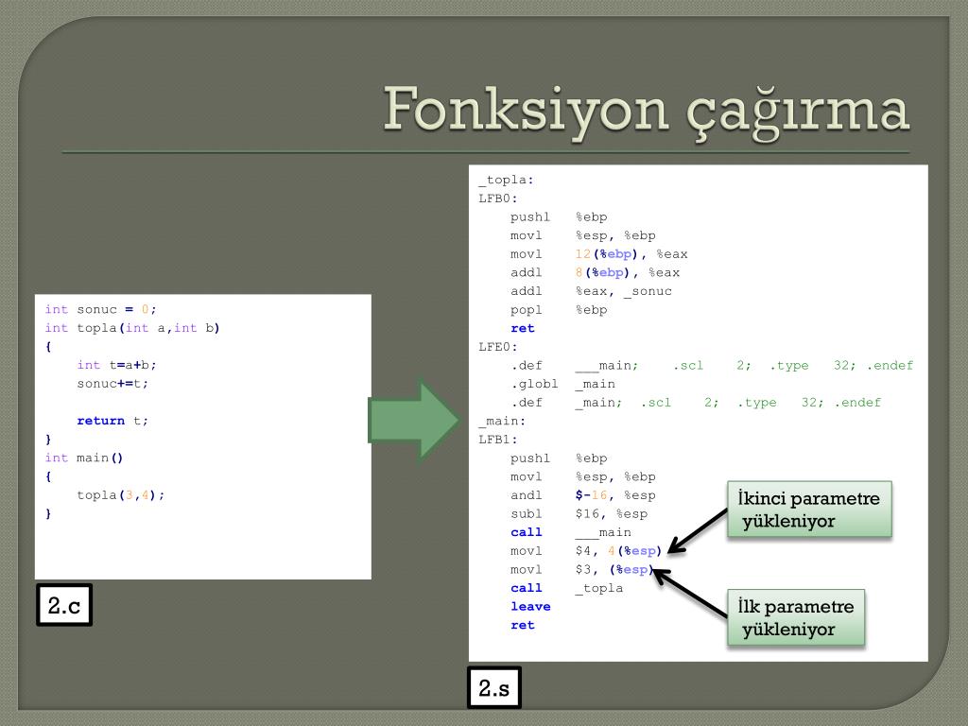Click the line "int sonuc = 0;"
This screenshot has width=968, height=726.
[x=100, y=309]
